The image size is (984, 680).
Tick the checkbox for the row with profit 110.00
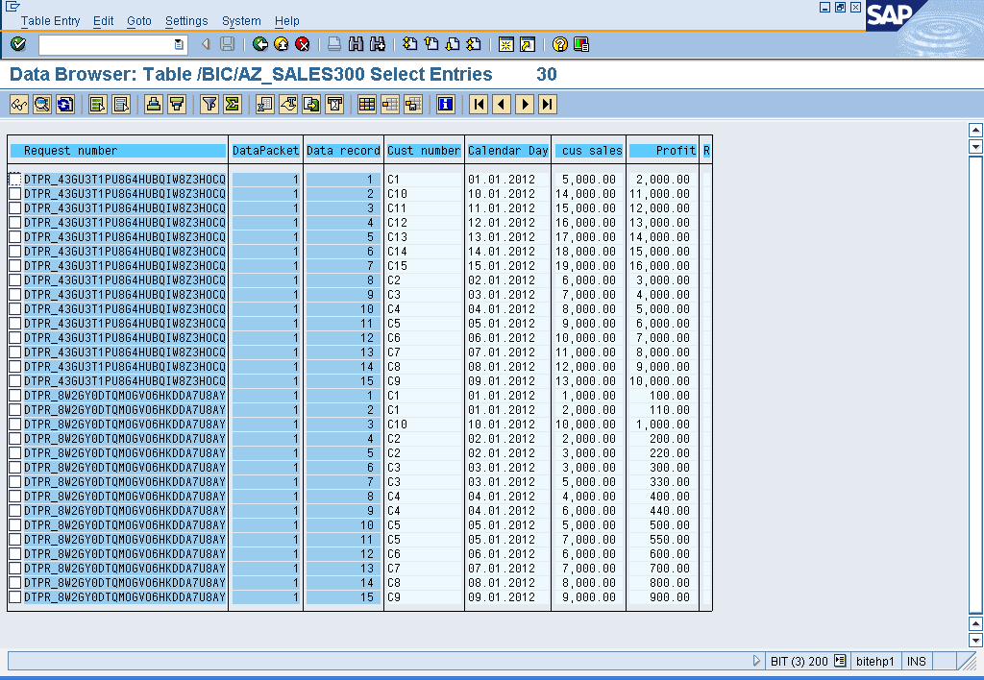(15, 410)
